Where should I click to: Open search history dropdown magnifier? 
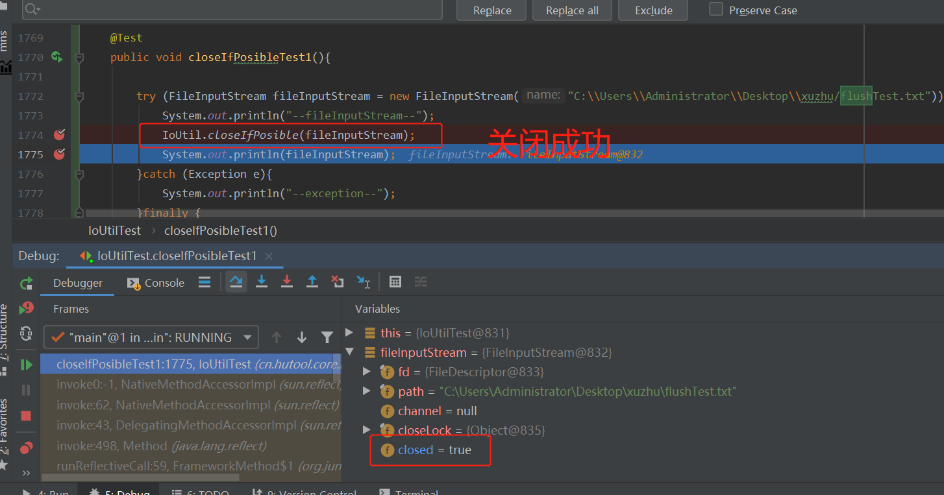tap(32, 10)
